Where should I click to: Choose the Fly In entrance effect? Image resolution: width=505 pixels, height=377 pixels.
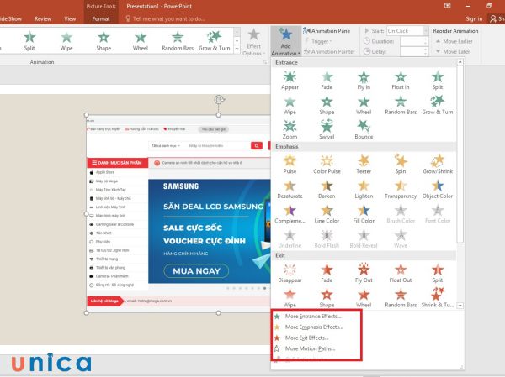pos(364,81)
